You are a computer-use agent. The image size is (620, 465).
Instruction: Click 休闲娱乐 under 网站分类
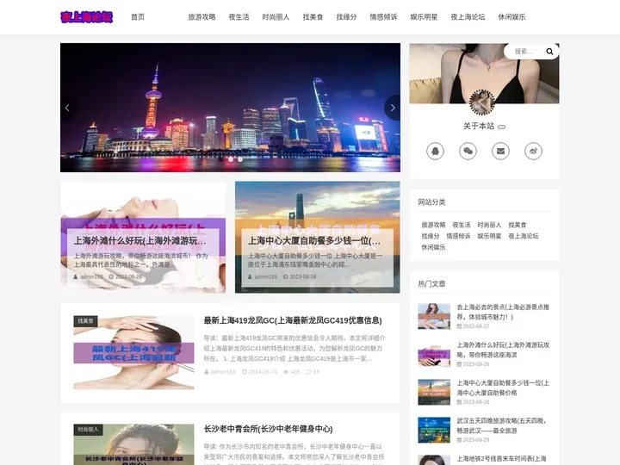[433, 247]
